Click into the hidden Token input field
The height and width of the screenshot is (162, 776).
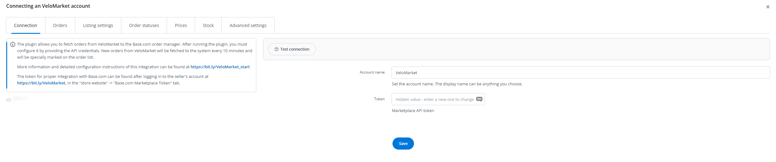click(x=434, y=99)
